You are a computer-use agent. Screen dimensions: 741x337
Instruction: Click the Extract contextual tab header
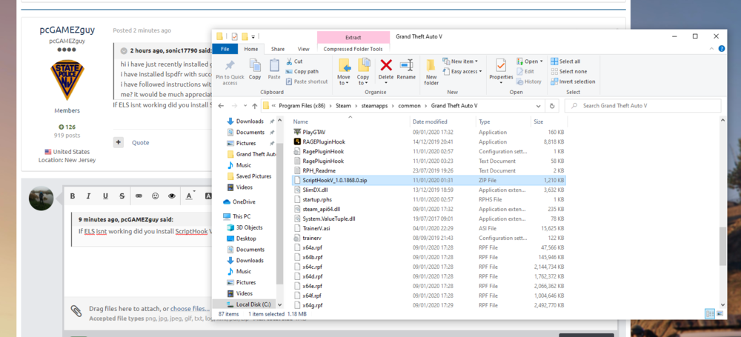tap(353, 37)
